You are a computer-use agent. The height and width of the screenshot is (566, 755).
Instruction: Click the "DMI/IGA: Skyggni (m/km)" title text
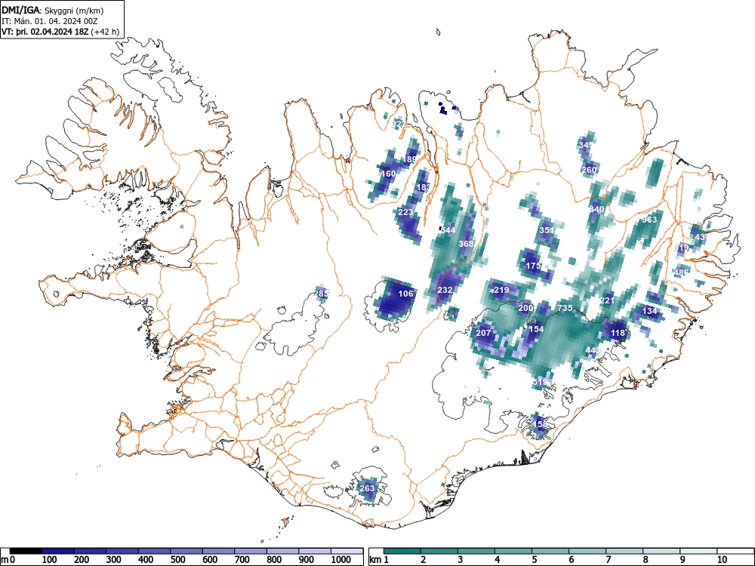[x=53, y=10]
